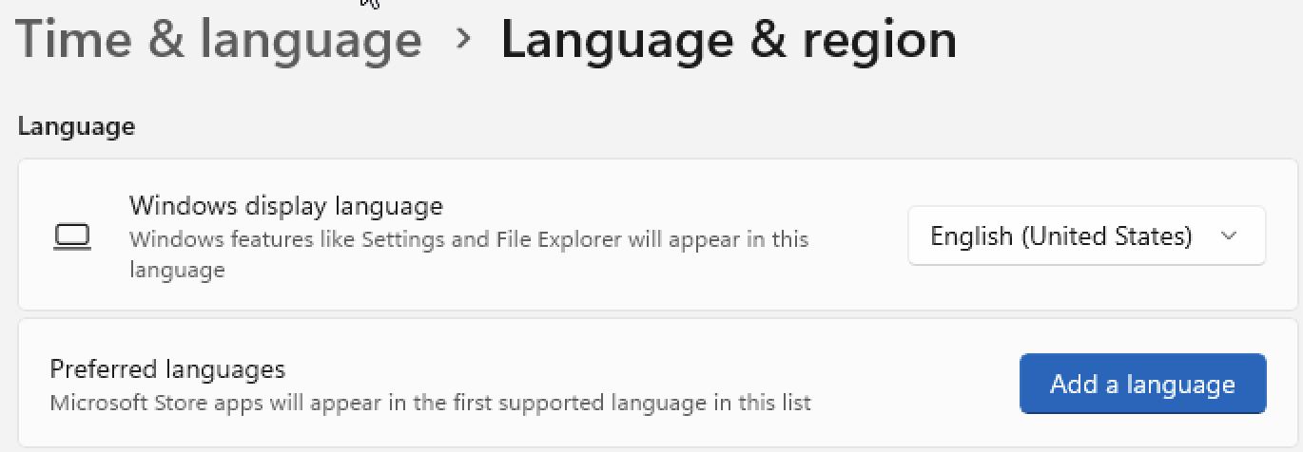Click the Microsoft Store apps description text
Viewport: 1303px width, 452px height.
(x=430, y=403)
